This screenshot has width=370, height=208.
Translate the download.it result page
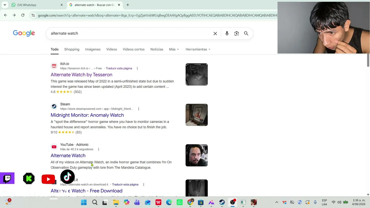coord(125,185)
